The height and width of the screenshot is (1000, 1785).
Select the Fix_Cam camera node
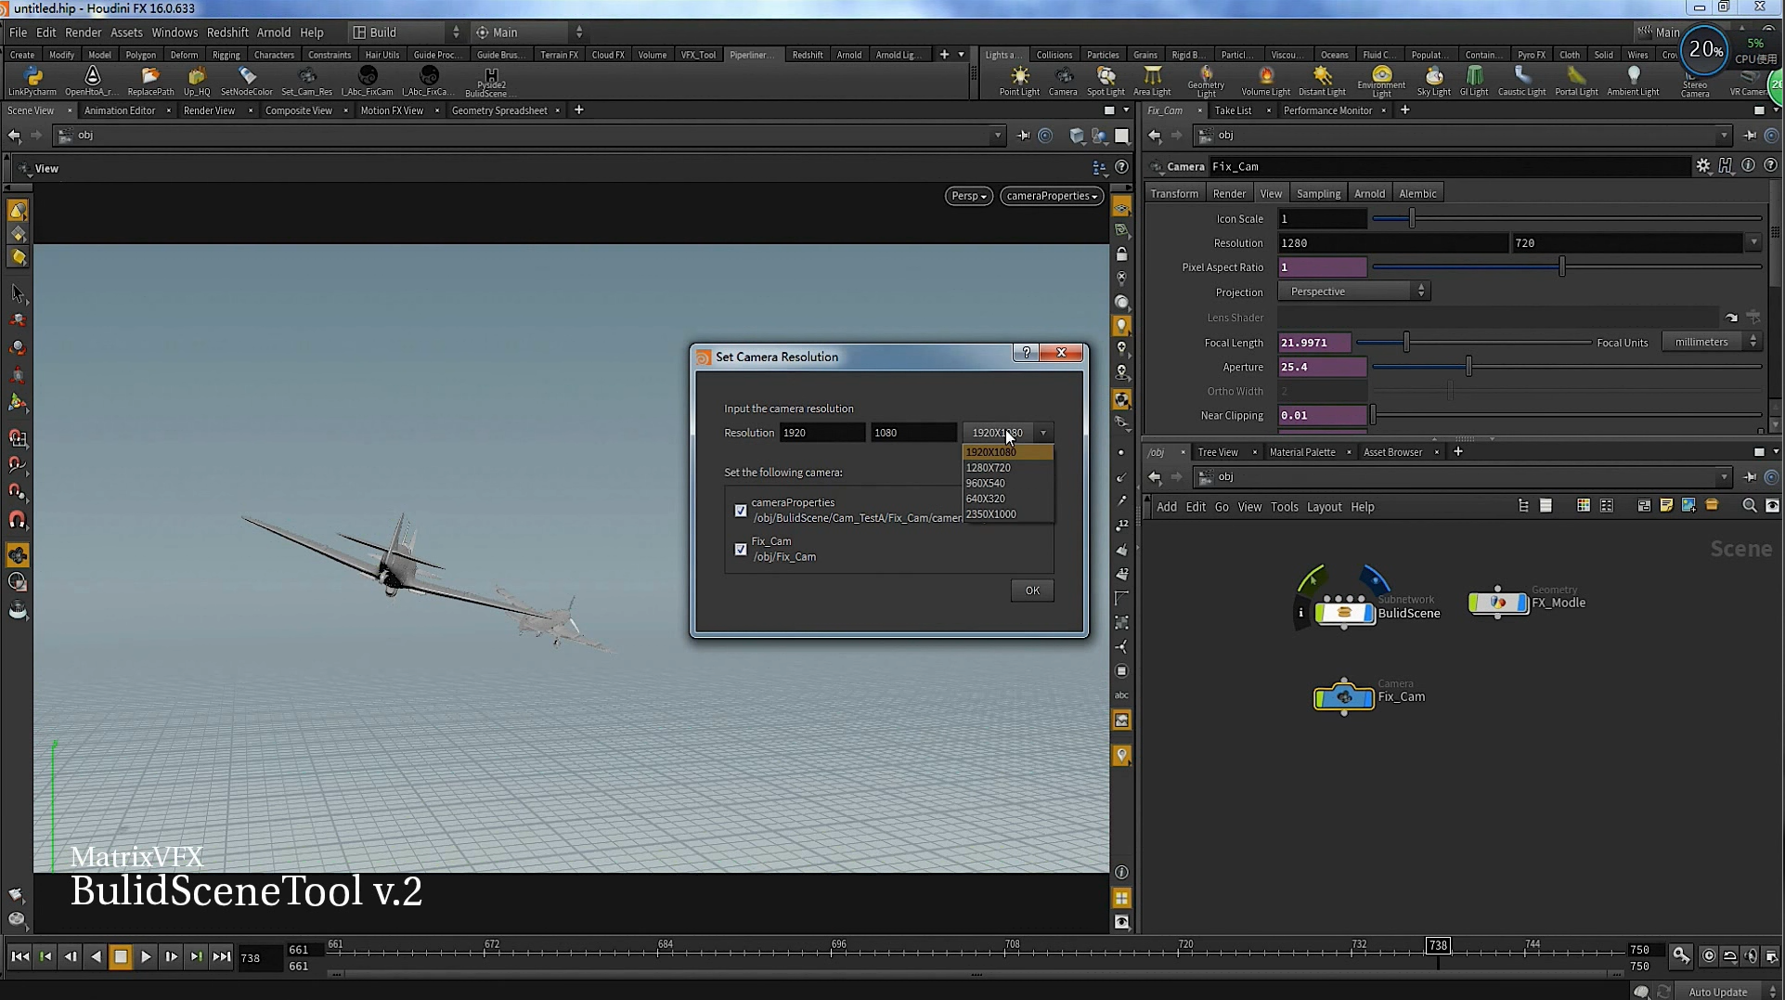(1343, 696)
